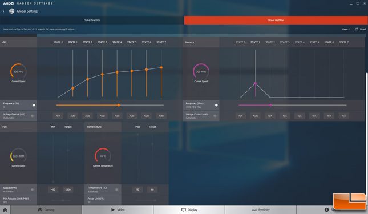This screenshot has width=368, height=214.
Task: Open the Display monitor tab
Action: [189, 210]
